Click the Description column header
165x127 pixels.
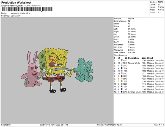133,58
